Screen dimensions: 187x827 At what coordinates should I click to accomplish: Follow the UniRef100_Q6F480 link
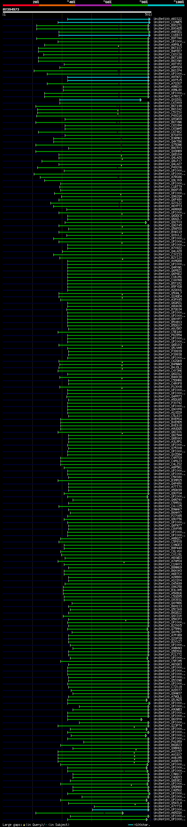coord(168,200)
